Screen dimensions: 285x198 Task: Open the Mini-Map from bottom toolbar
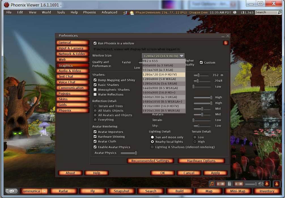point(238,191)
